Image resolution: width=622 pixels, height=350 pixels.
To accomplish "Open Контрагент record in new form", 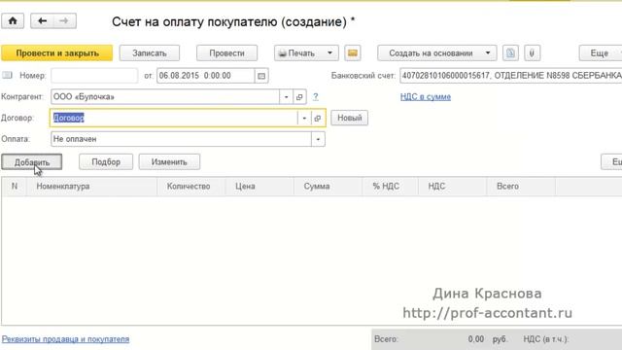I will pos(299,97).
